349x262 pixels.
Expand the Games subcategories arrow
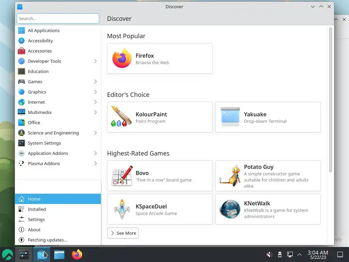coord(95,82)
